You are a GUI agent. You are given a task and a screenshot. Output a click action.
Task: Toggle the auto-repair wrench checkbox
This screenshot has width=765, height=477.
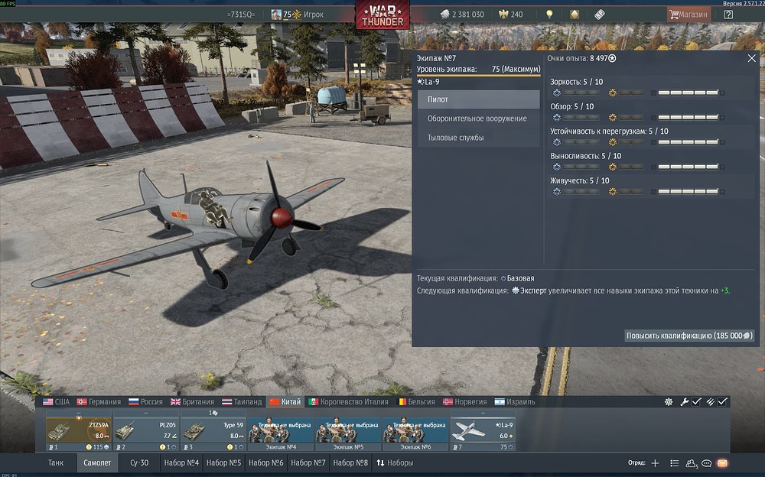(x=696, y=401)
